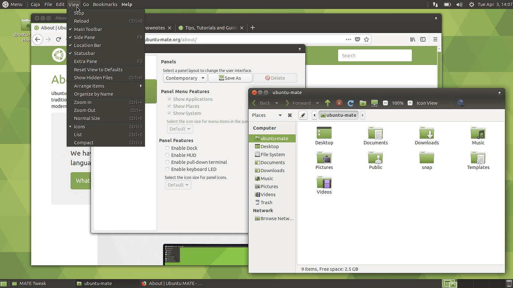This screenshot has height=288, width=513.
Task: Enable Dock in MATE Tweak
Action: coord(167,148)
